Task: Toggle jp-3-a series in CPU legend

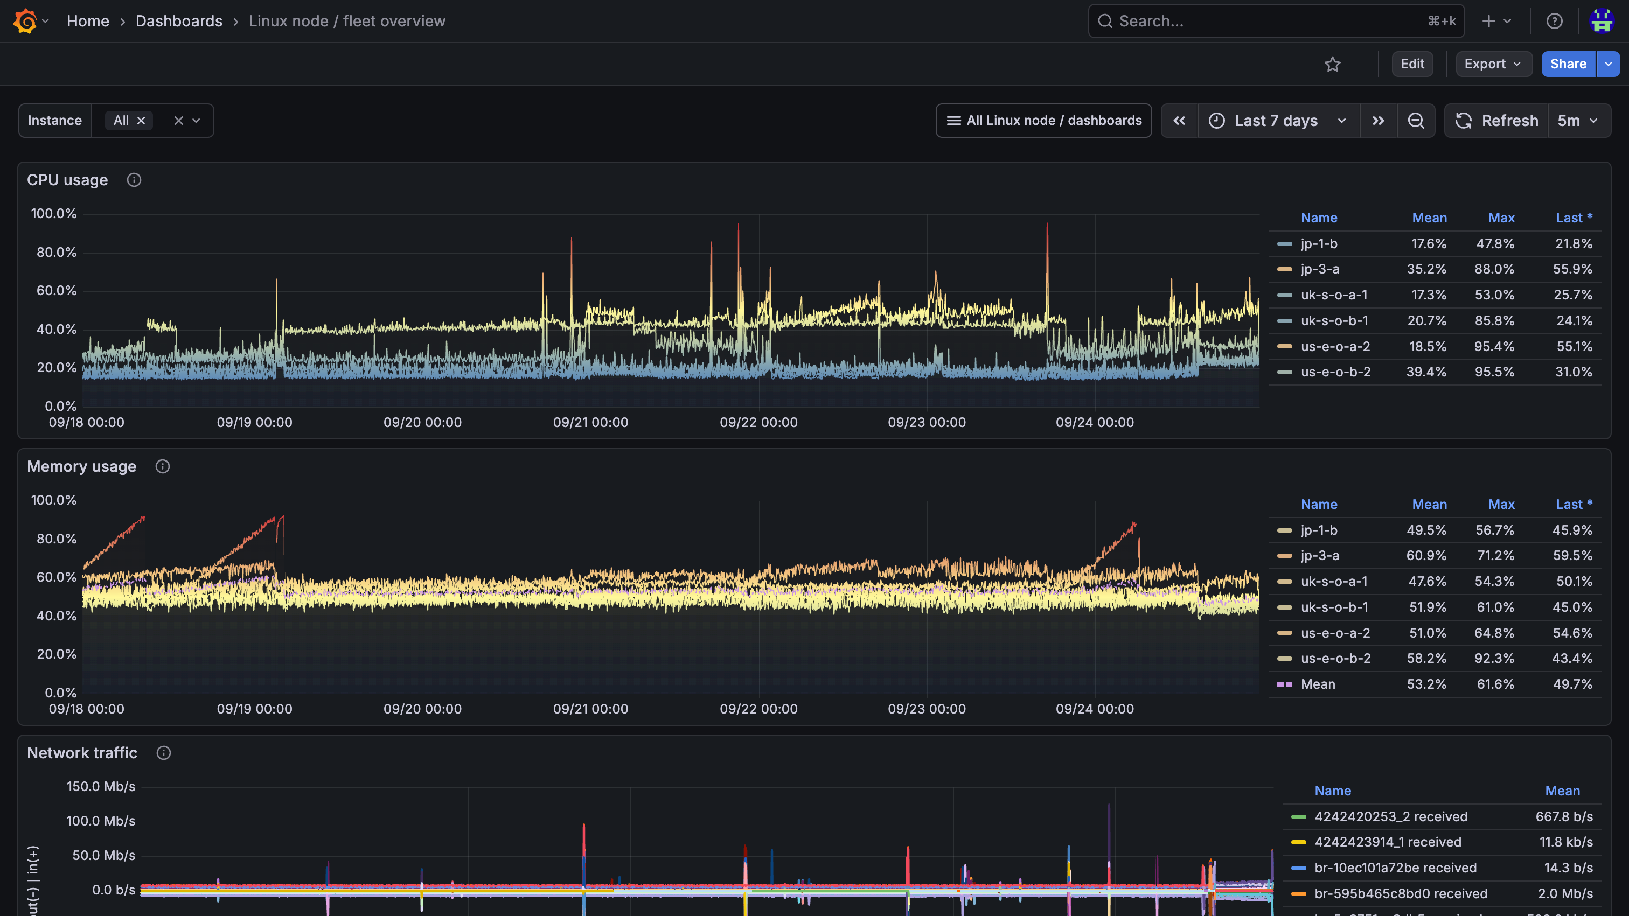Action: pyautogui.click(x=1320, y=269)
